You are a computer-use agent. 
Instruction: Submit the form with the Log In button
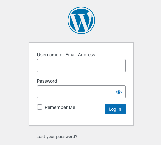[115, 109]
